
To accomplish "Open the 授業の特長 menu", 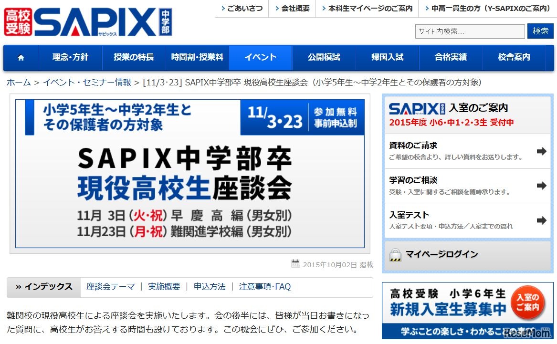I will (134, 57).
